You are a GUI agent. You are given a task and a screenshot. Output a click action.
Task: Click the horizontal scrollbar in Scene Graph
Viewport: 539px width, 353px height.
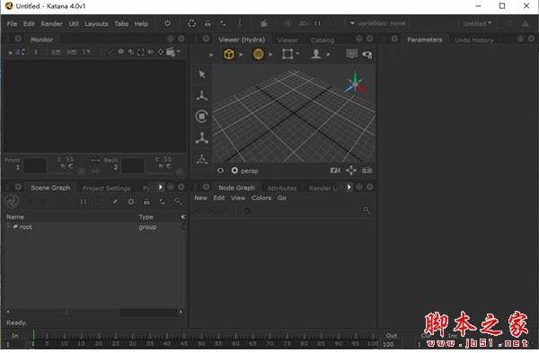[94, 312]
